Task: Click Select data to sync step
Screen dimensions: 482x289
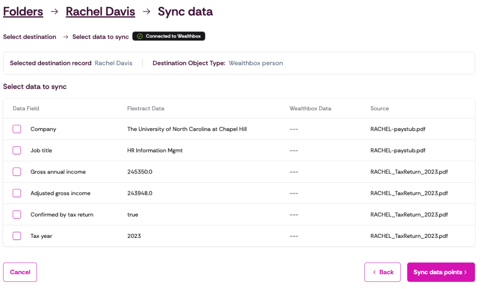Action: click(100, 37)
